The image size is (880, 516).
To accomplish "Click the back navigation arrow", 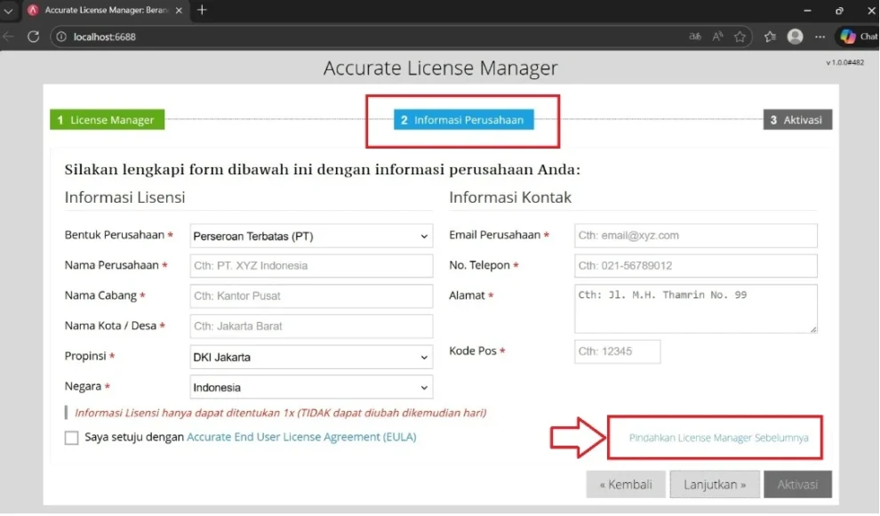I will point(8,36).
